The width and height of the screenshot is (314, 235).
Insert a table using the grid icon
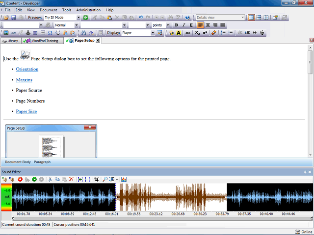tap(35, 33)
